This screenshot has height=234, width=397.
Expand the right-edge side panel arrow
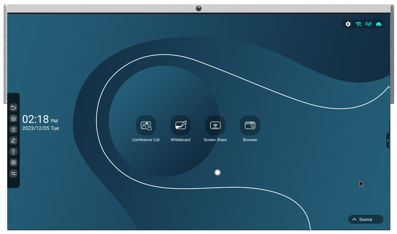click(x=388, y=141)
